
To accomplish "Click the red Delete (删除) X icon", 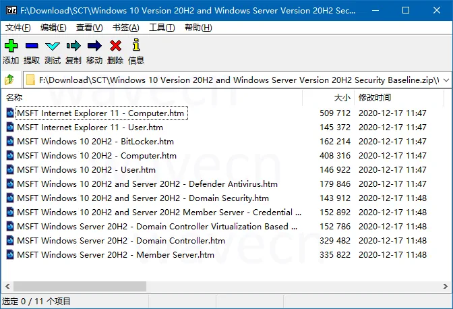I will click(x=115, y=46).
